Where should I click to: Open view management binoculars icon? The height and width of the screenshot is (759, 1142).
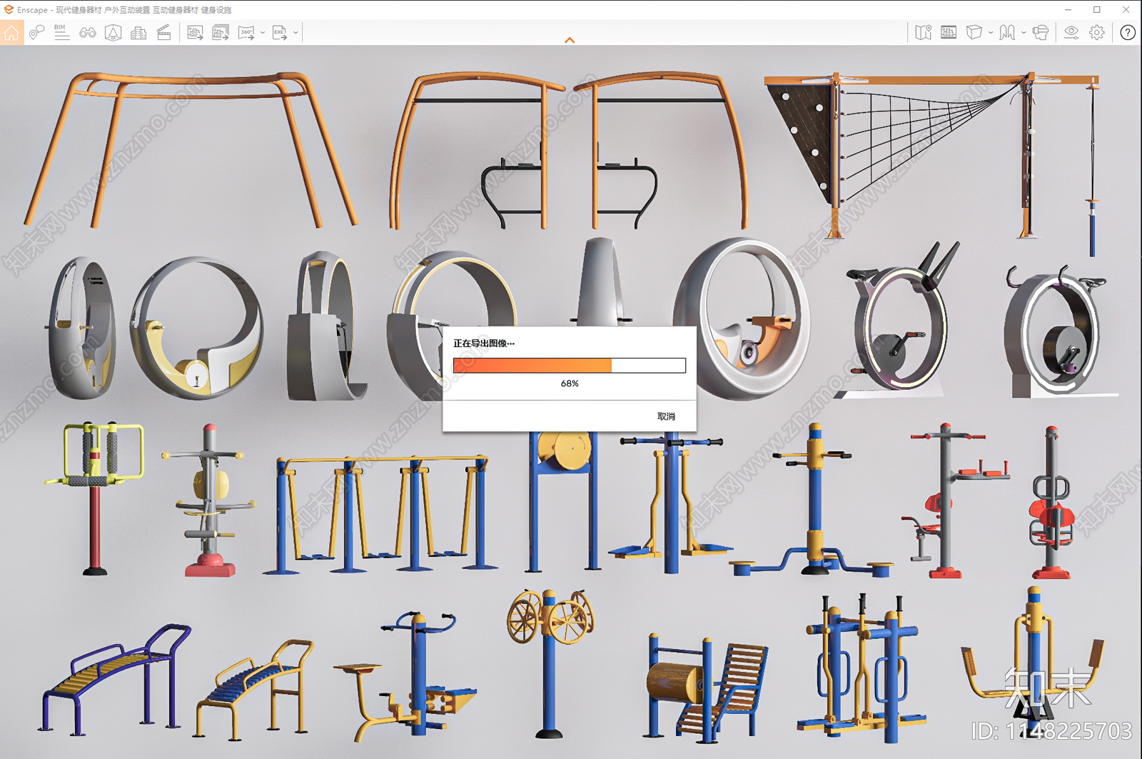[x=88, y=33]
